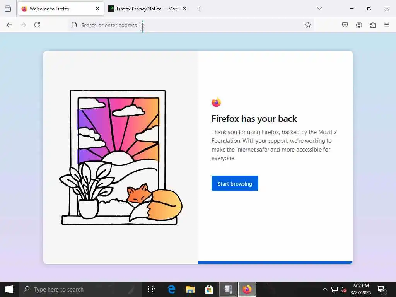
Task: Open the muted volume tray icon
Action: coord(343,289)
